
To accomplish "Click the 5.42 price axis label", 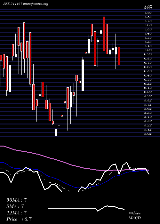I will (x=148, y=117).
